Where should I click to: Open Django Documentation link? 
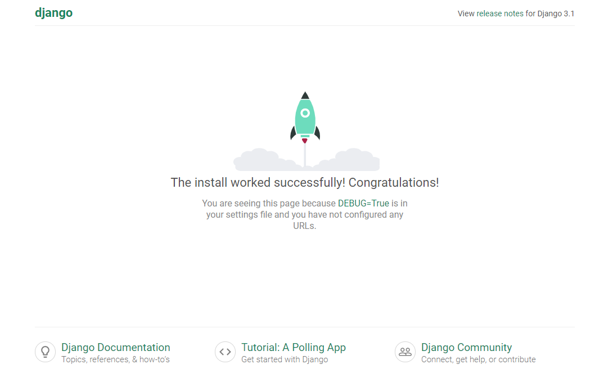tap(116, 347)
